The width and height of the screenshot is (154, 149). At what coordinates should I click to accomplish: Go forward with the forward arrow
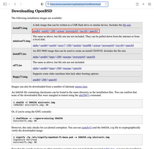(x=21, y=4)
